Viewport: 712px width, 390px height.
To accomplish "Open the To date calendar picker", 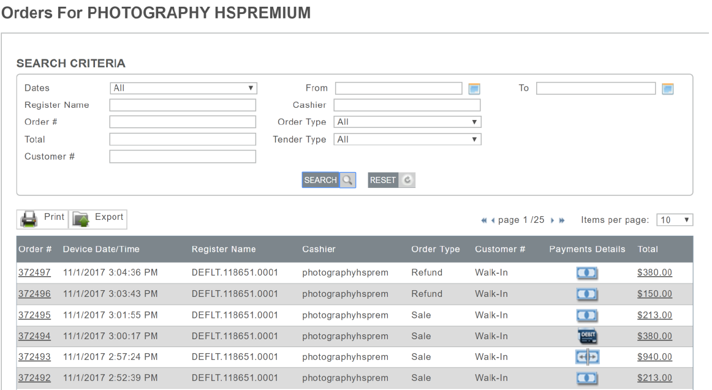I will [x=668, y=89].
